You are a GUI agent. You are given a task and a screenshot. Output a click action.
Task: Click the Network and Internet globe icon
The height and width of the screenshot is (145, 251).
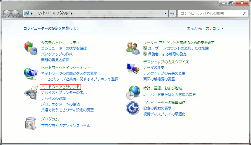coord(30,73)
